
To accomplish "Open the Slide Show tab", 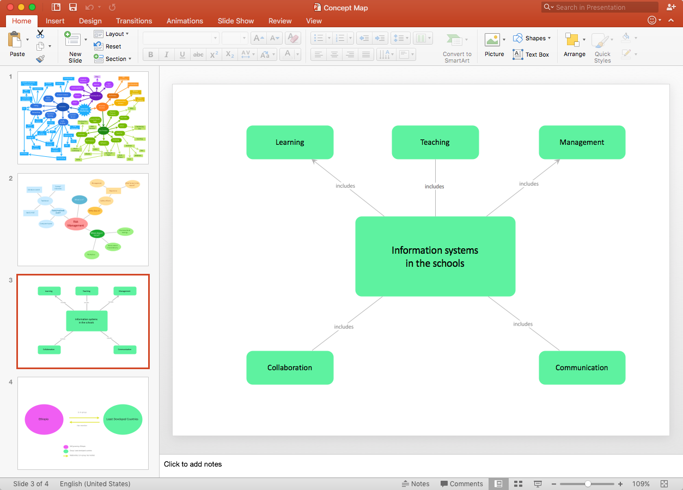I will click(x=236, y=21).
